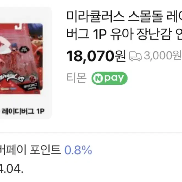Click the red ladybug emblem on package
The height and width of the screenshot is (182, 182).
[x=32, y=79]
